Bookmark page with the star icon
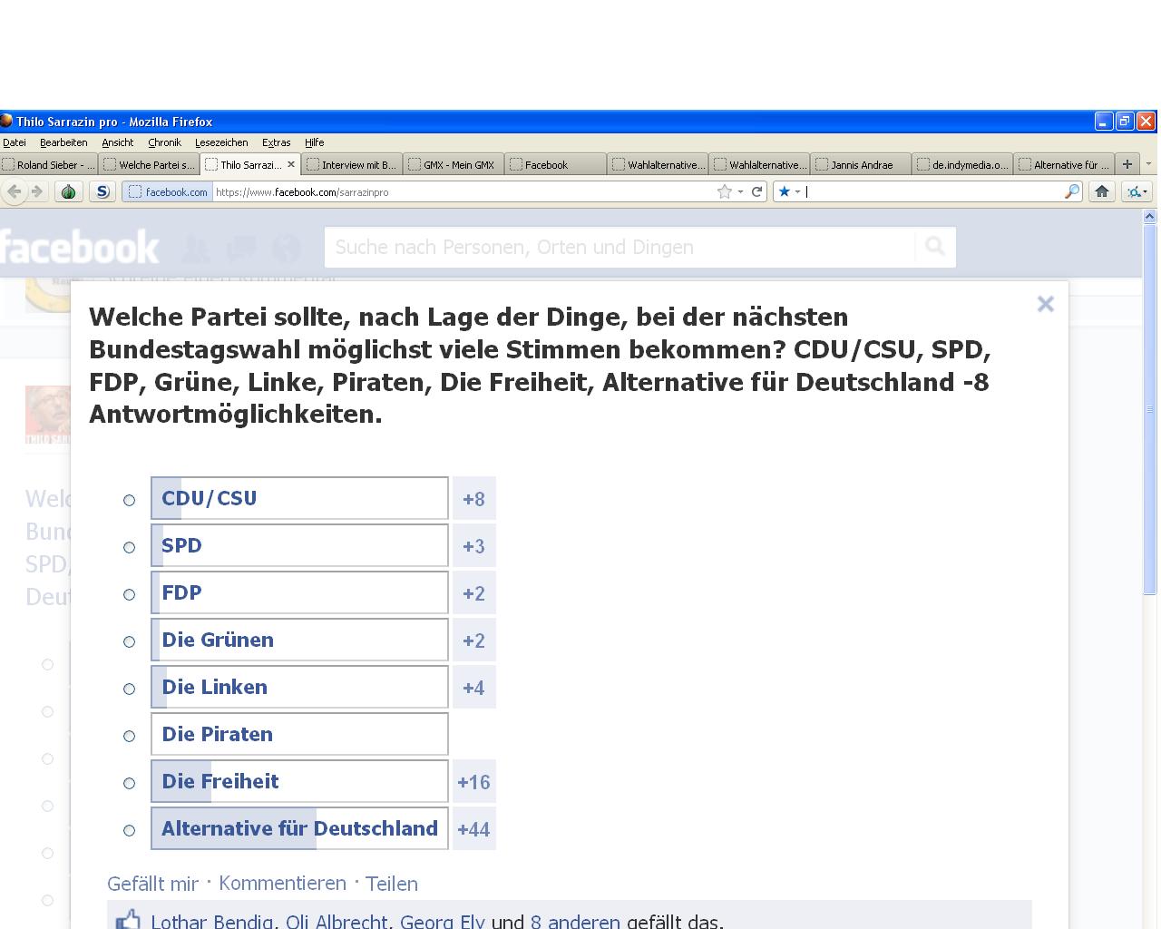The width and height of the screenshot is (1161, 929). 724,191
